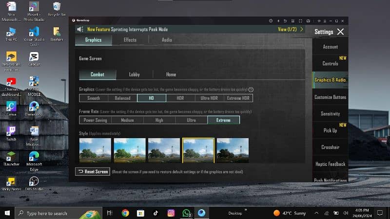Viewport: 390px width, 219px height.
Task: Select Lobby game screen tab
Action: pyautogui.click(x=134, y=74)
